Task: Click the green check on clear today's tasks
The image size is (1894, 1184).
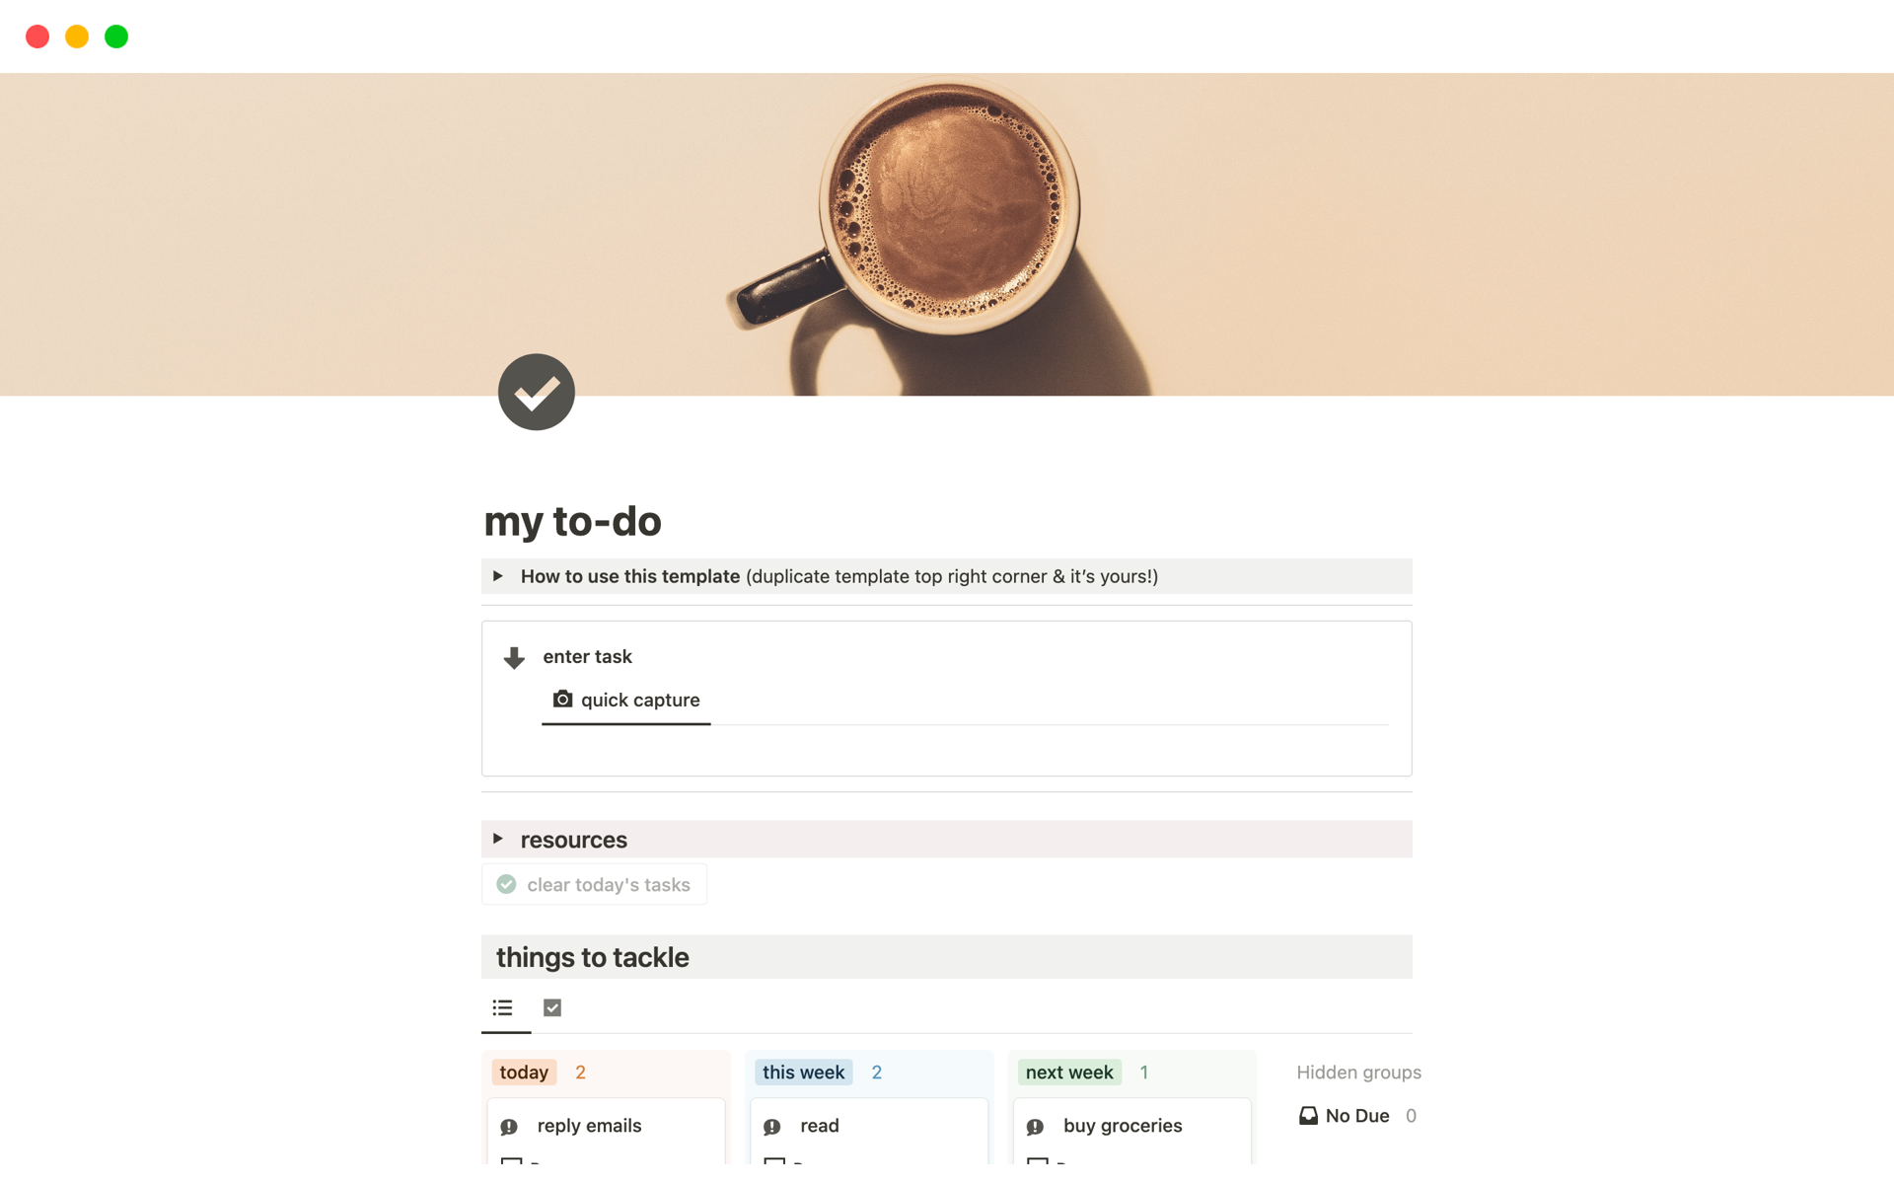Action: [x=506, y=884]
